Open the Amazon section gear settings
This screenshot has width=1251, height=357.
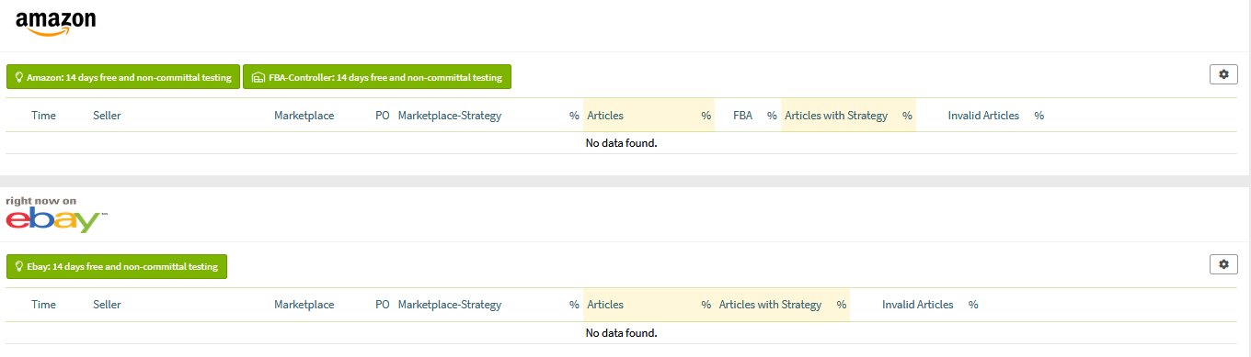(1222, 75)
